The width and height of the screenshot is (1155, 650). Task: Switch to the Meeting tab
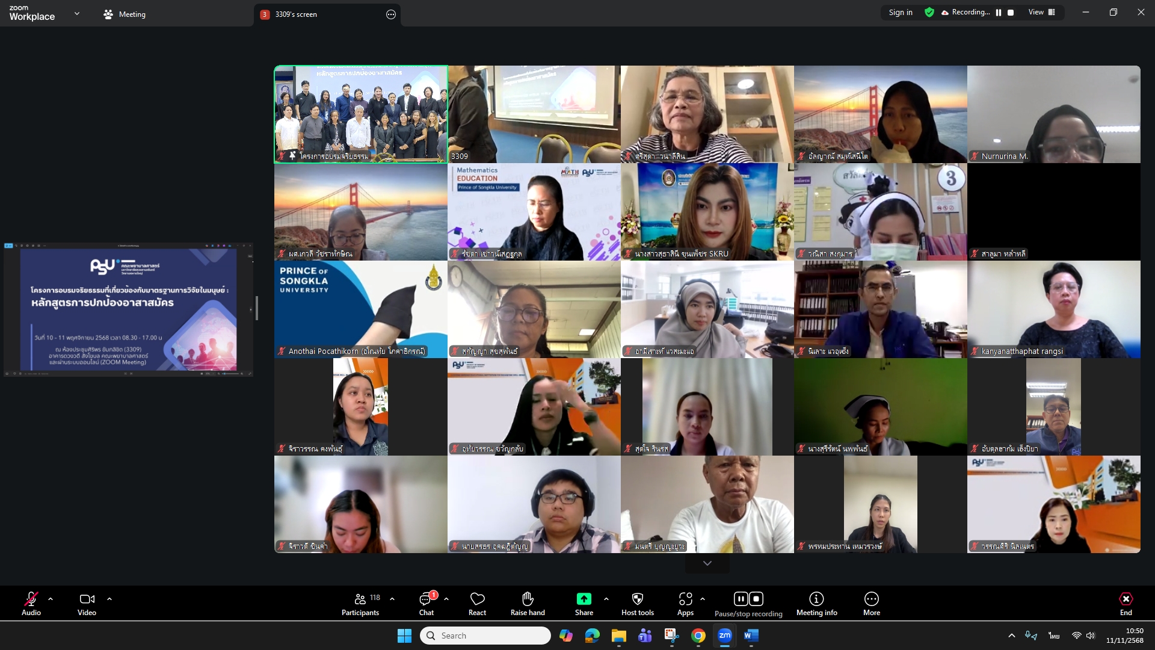[125, 14]
